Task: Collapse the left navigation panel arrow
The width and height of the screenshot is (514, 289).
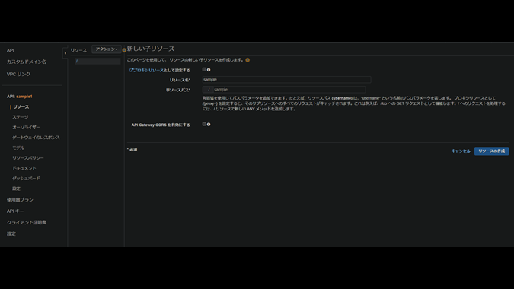Action: 65,53
